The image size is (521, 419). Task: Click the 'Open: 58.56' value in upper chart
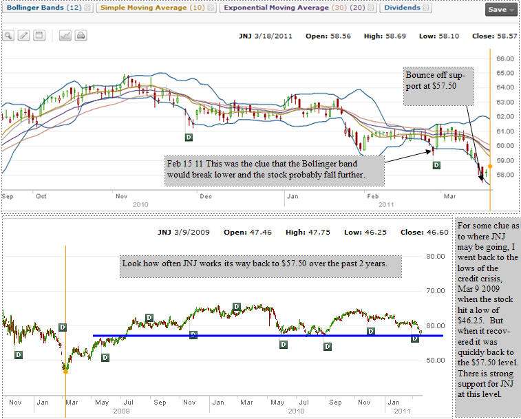[x=328, y=36]
